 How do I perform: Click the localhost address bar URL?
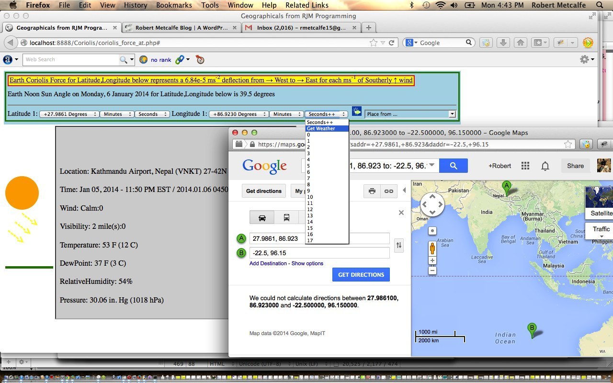click(x=95, y=43)
